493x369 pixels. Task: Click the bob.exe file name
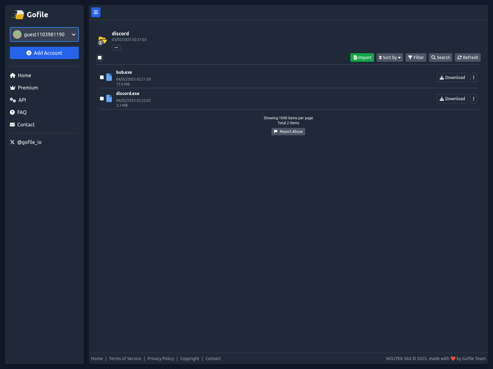tap(124, 72)
